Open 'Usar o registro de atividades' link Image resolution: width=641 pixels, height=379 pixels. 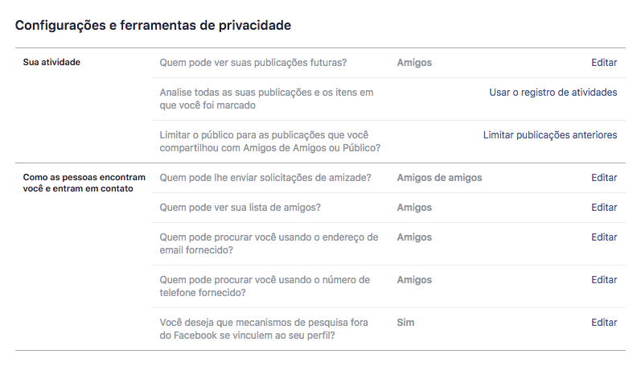point(553,93)
